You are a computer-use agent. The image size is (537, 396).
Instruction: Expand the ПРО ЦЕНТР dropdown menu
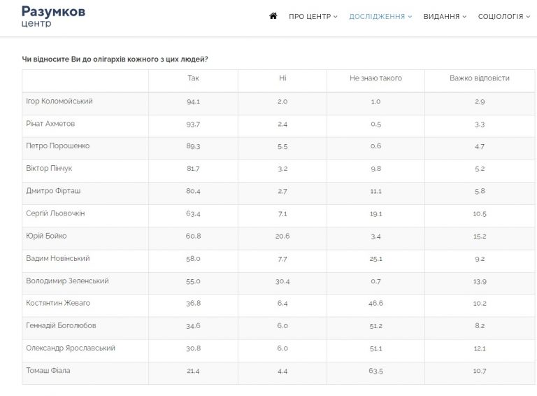(313, 17)
